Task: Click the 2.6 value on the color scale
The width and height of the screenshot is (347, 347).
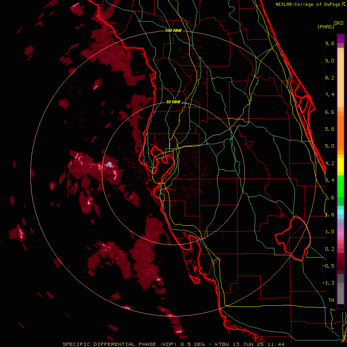Action: [330, 198]
